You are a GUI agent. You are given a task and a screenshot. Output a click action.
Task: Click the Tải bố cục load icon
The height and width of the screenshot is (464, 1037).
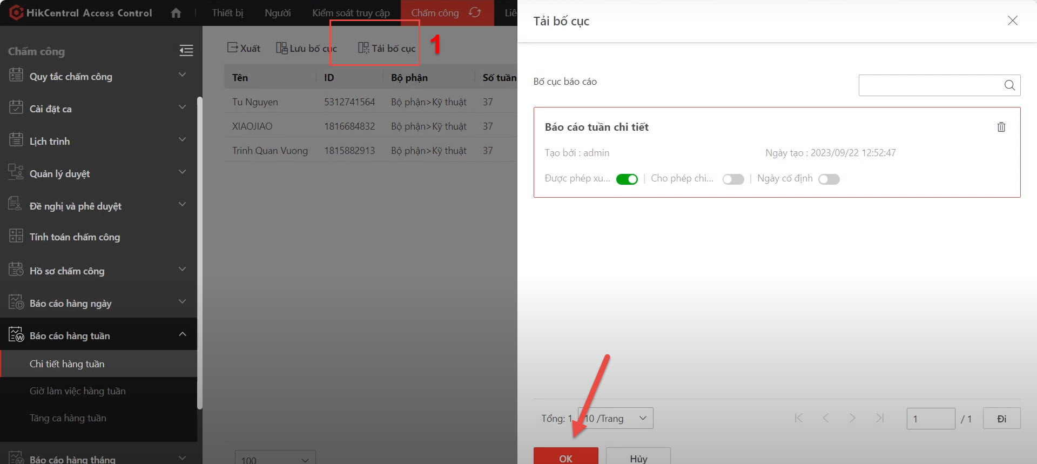tap(363, 48)
